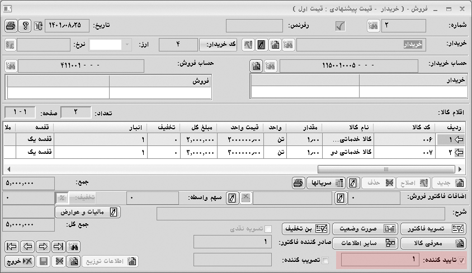
Task: Click the printer icon next to سریالها
Action: pyautogui.click(x=299, y=183)
